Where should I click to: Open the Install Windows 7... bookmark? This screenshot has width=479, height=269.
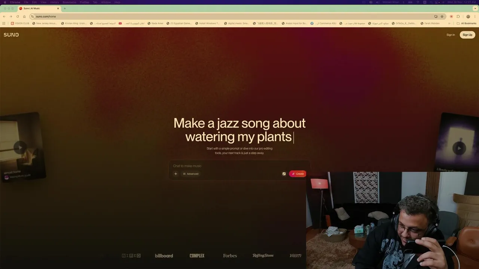point(207,23)
